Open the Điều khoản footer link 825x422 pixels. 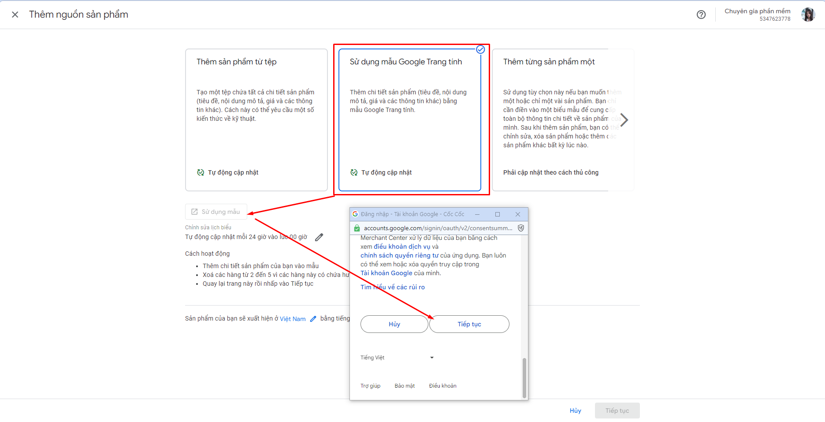443,386
